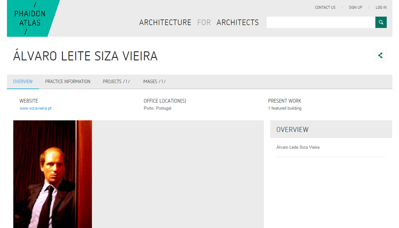Click the Phaidon Atlas logo

(x=30, y=18)
